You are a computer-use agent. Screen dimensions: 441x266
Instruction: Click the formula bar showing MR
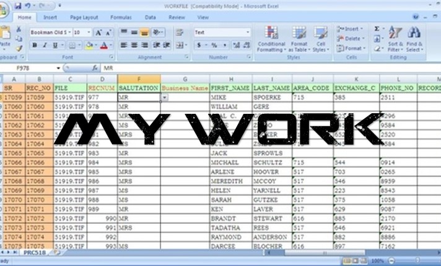tap(270, 68)
